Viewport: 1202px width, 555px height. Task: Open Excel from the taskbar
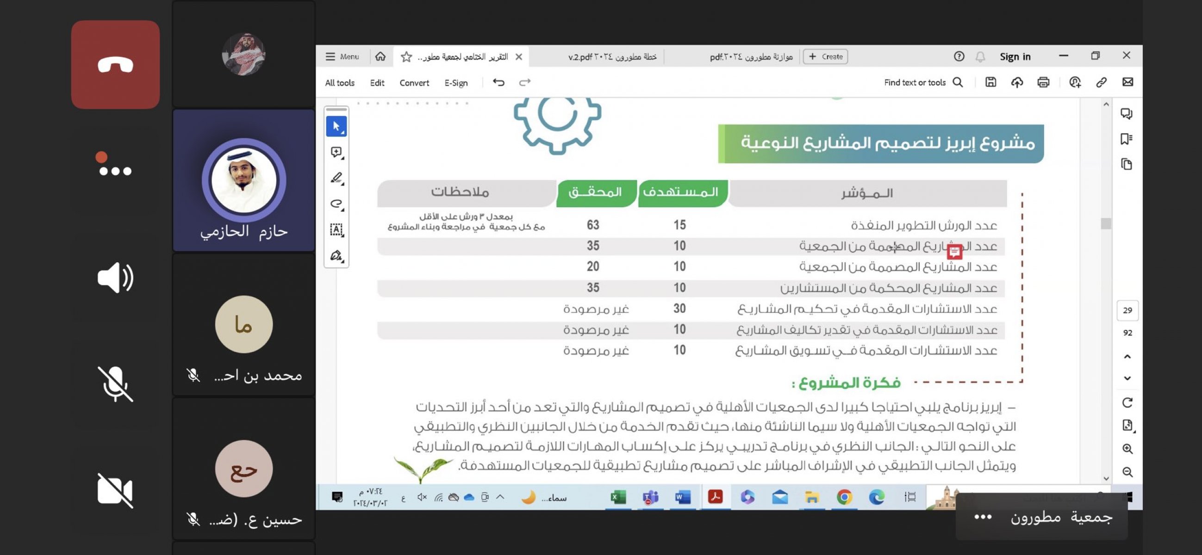coord(618,497)
